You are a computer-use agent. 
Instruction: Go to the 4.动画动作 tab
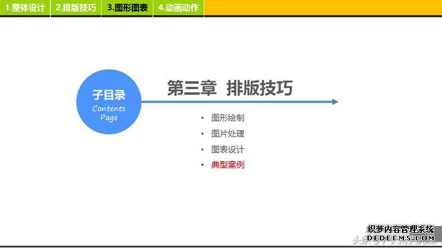point(178,8)
